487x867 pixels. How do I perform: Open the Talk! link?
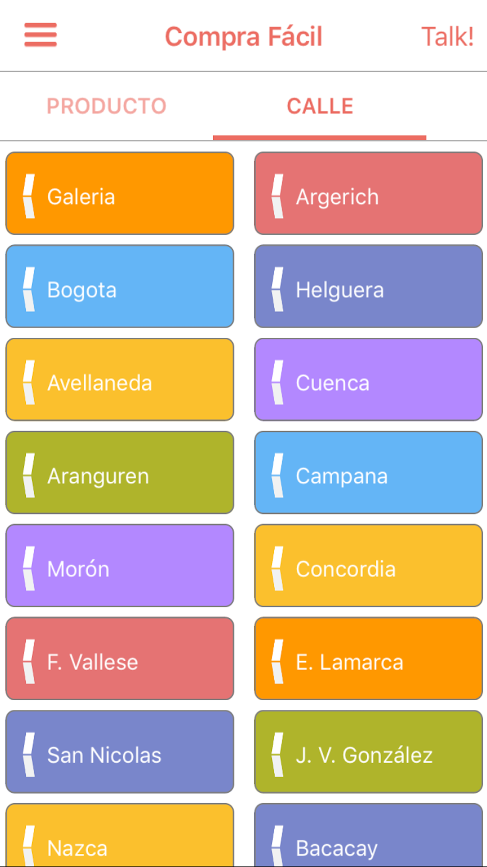tap(448, 37)
